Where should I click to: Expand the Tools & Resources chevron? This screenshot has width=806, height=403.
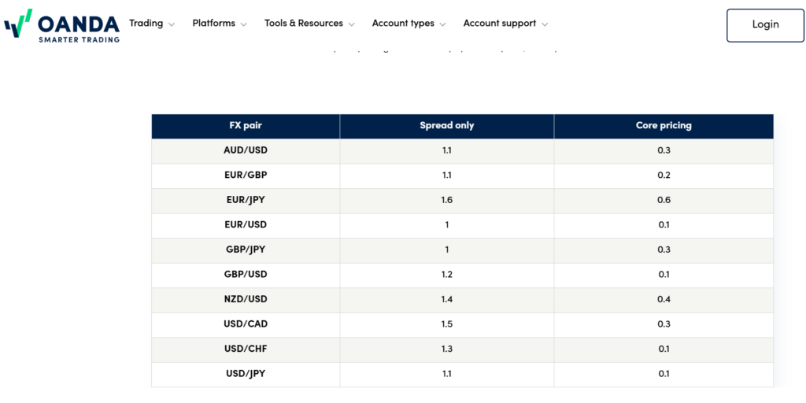(x=352, y=24)
